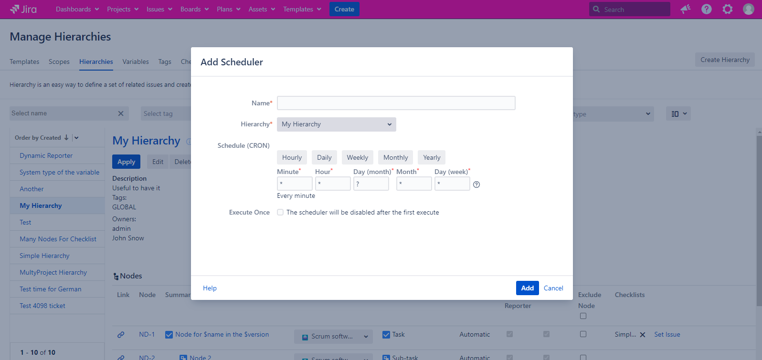
Task: Toggle the Exclude Node checkbox for ND-1
Action: [x=583, y=334]
